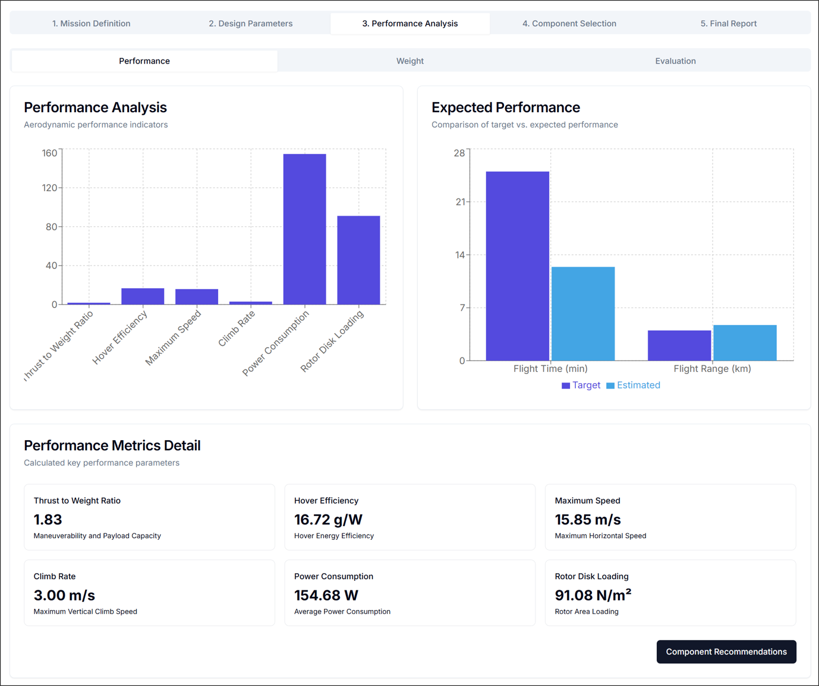Image resolution: width=819 pixels, height=686 pixels.
Task: Select the Performance sub-tab
Action: pos(144,61)
